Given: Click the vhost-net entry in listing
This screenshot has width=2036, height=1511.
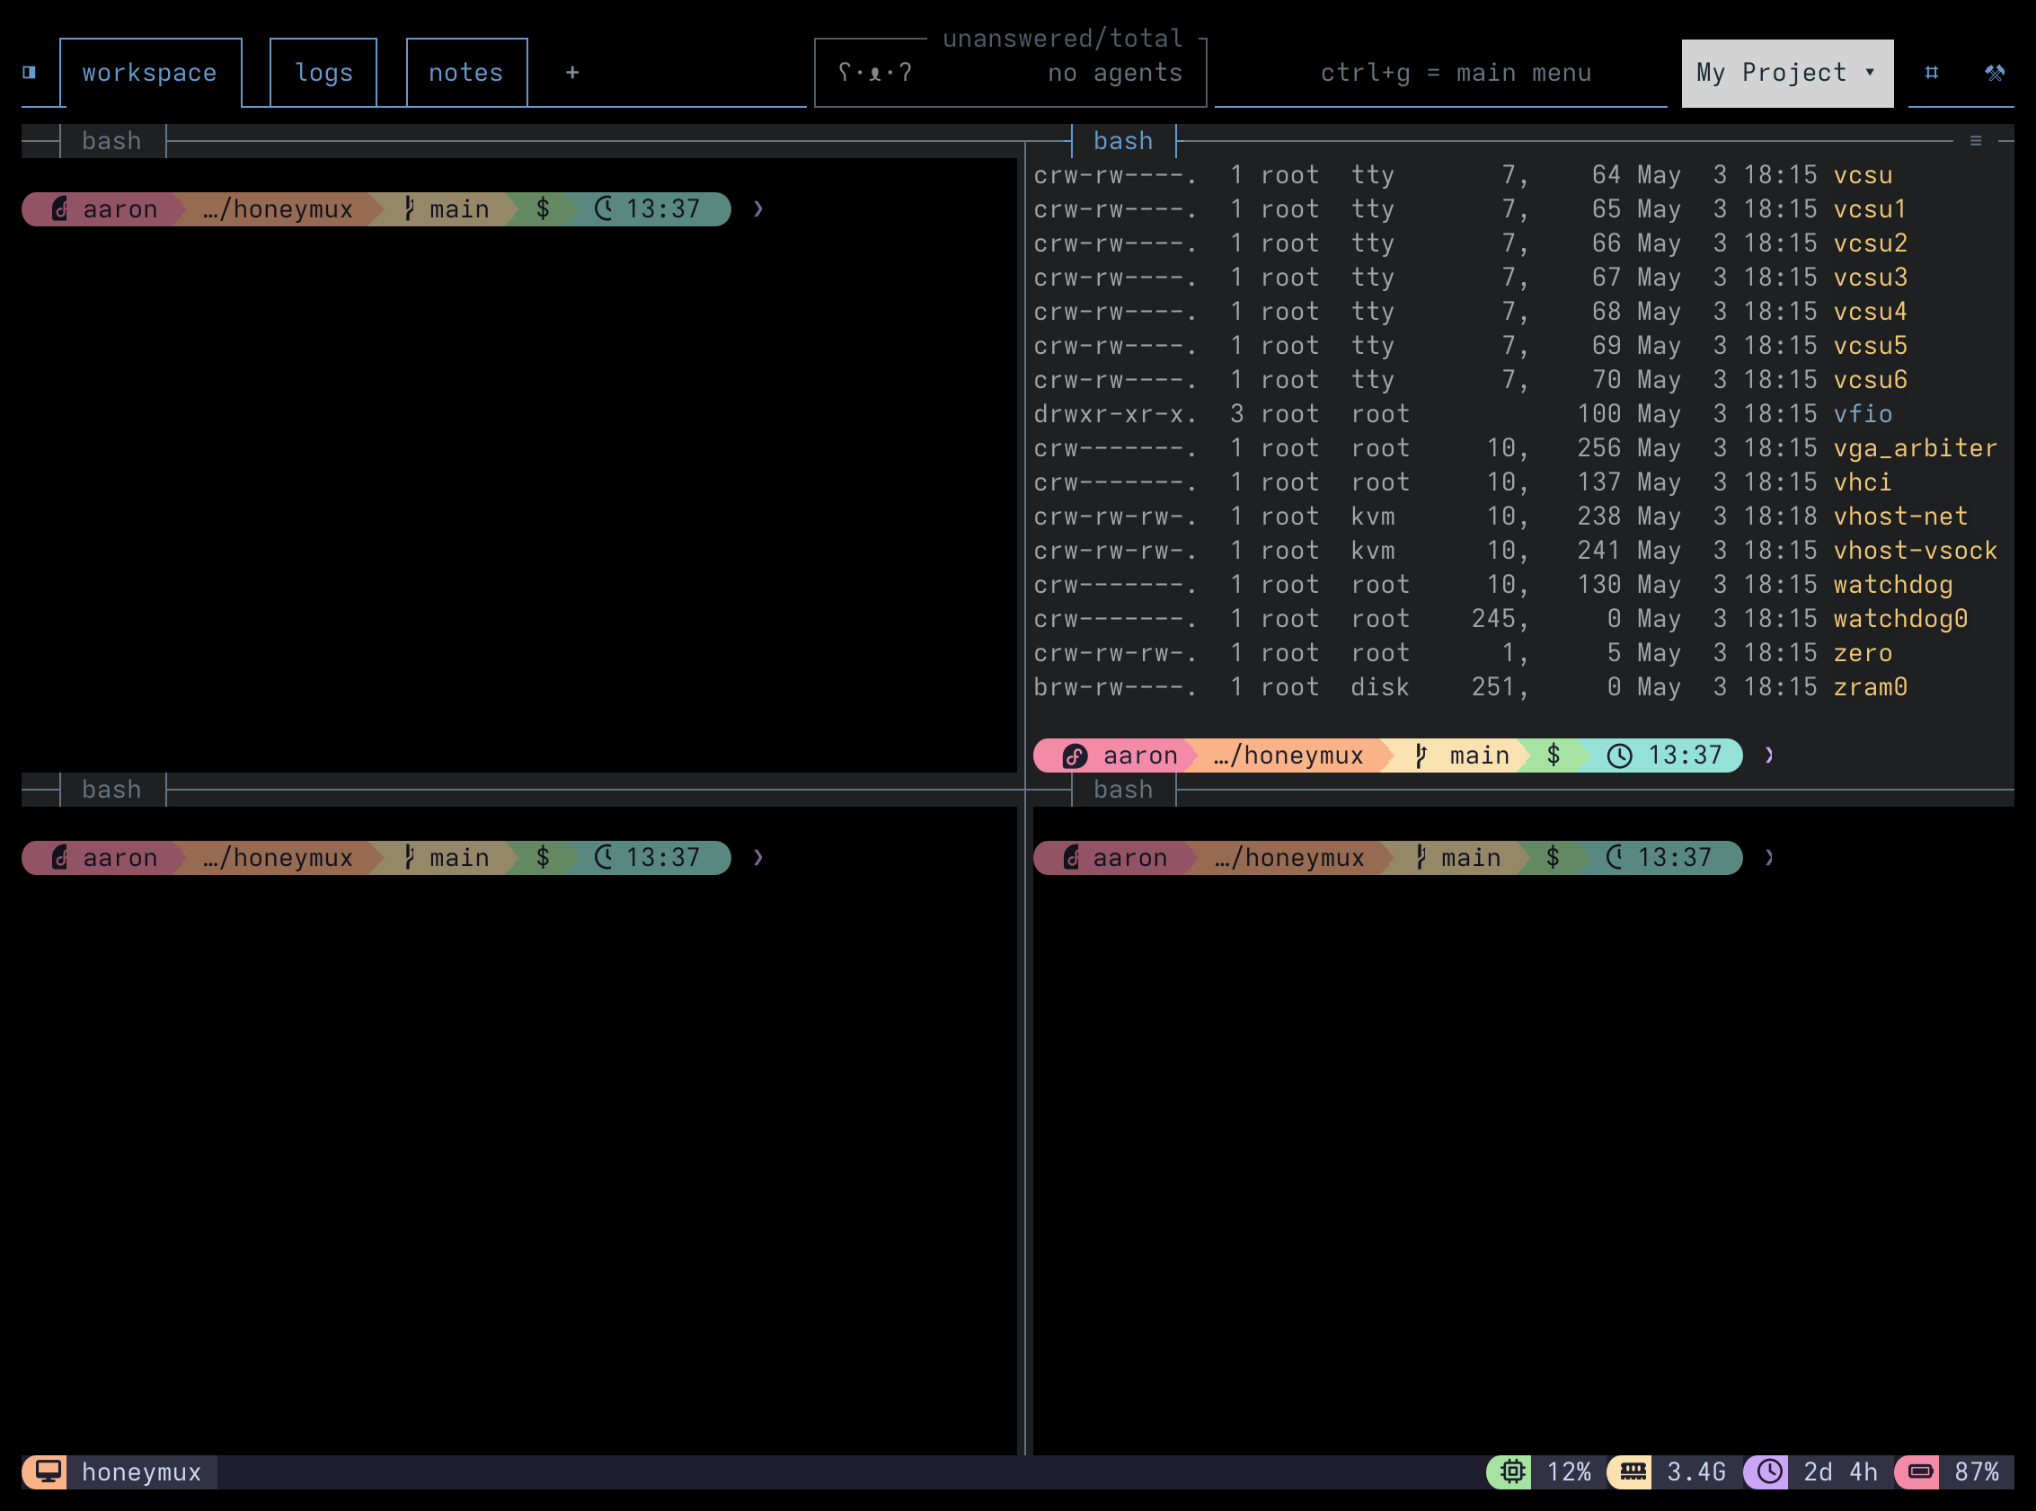Looking at the screenshot, I should [x=1900, y=517].
